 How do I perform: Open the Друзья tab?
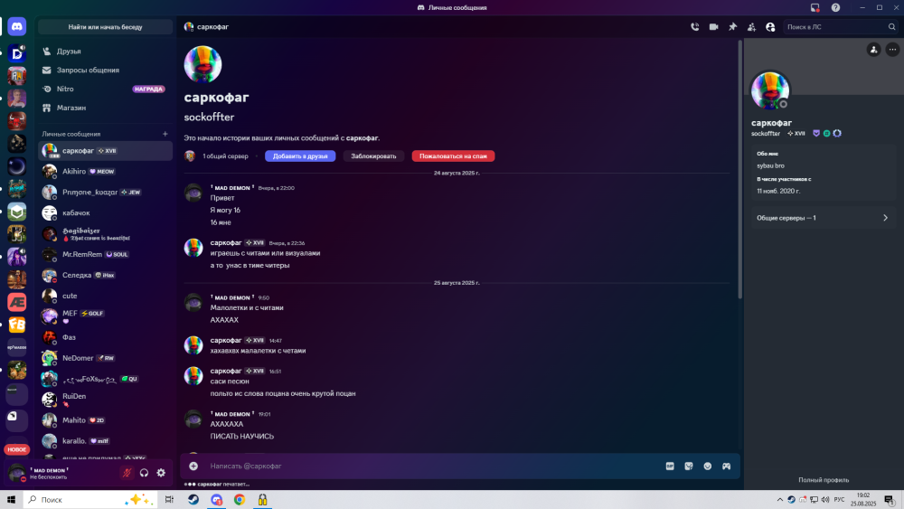[x=105, y=52]
